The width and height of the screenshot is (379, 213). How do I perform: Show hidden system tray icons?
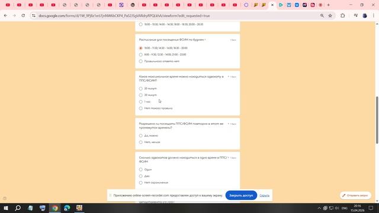(x=319, y=208)
